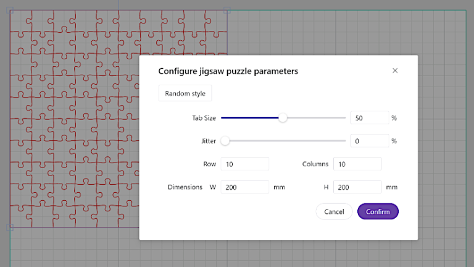Viewport: 474px width, 267px height.
Task: Click the jigsaw puzzle preview on canvas
Action: (x=74, y=124)
